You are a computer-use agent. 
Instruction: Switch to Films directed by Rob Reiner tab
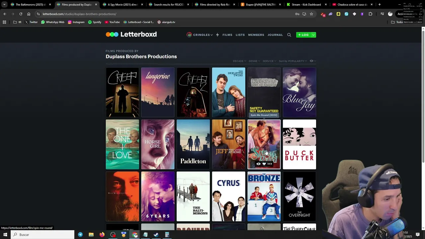[x=215, y=5]
